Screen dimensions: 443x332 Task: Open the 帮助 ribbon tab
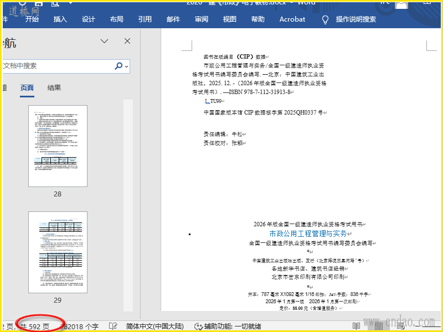coord(258,19)
